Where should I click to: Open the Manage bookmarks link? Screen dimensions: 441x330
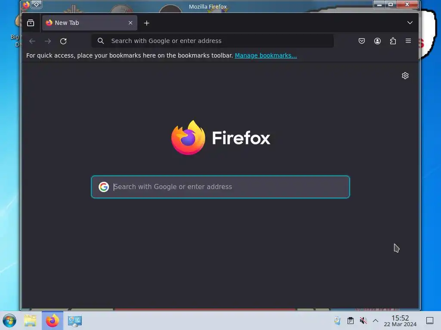click(x=266, y=55)
